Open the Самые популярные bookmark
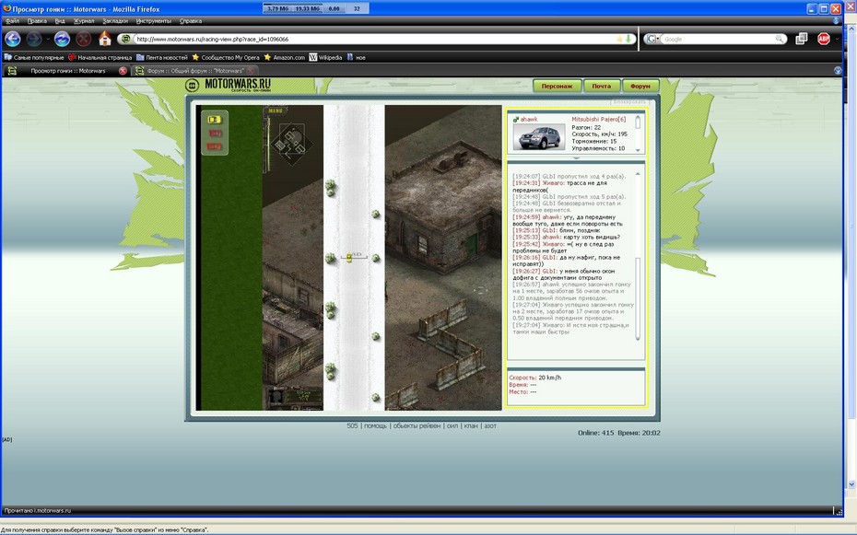857x535 pixels. point(34,57)
